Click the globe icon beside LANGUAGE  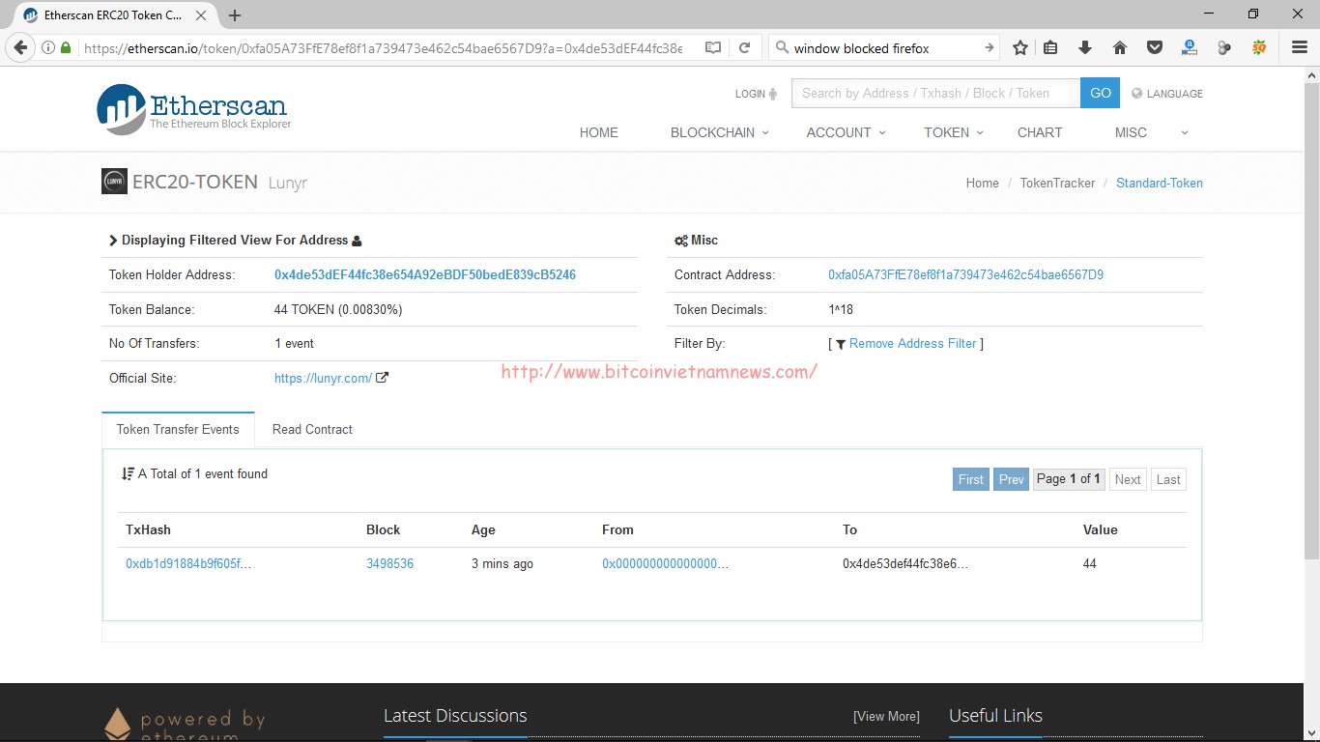tap(1136, 94)
